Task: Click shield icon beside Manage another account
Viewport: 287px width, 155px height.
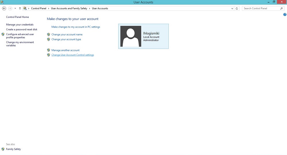Action: pyautogui.click(x=49, y=50)
